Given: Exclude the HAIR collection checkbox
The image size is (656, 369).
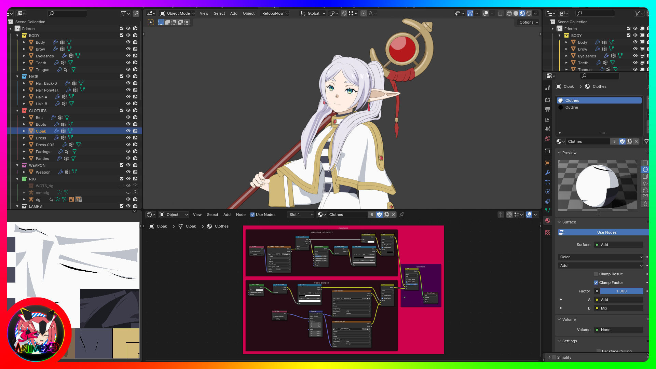Looking at the screenshot, I should pos(121,76).
